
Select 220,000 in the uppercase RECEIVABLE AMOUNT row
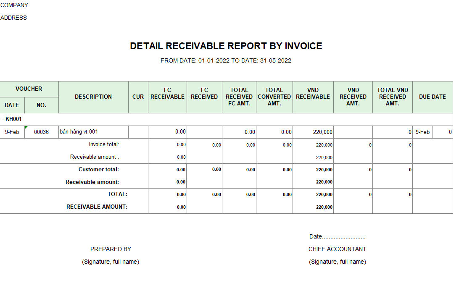(324, 207)
